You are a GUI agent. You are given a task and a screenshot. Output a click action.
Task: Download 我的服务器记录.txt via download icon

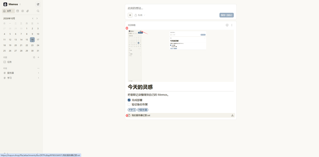click(232, 115)
